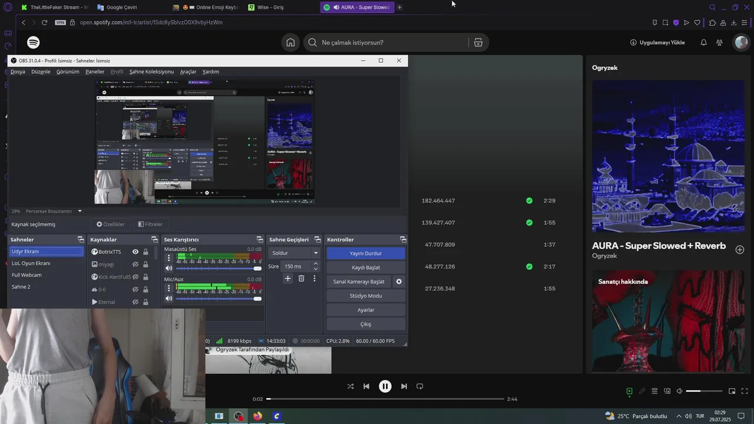Stop stream with Yayını Durdur
754x424 pixels.
point(366,253)
